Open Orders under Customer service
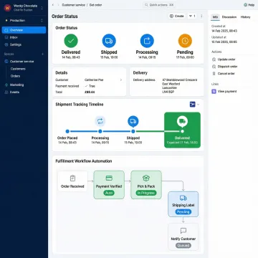 [x=15, y=76]
